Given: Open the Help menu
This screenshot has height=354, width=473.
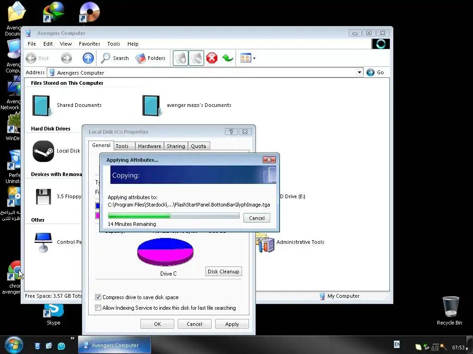Looking at the screenshot, I should tap(133, 44).
